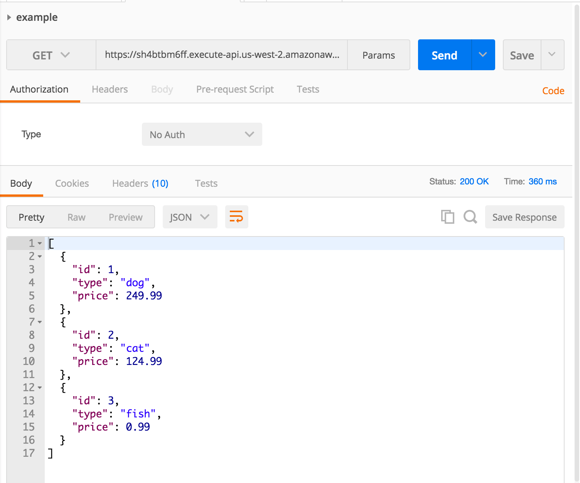Switch to the Authorization tab
Screen dimensions: 580x483
[x=39, y=90]
